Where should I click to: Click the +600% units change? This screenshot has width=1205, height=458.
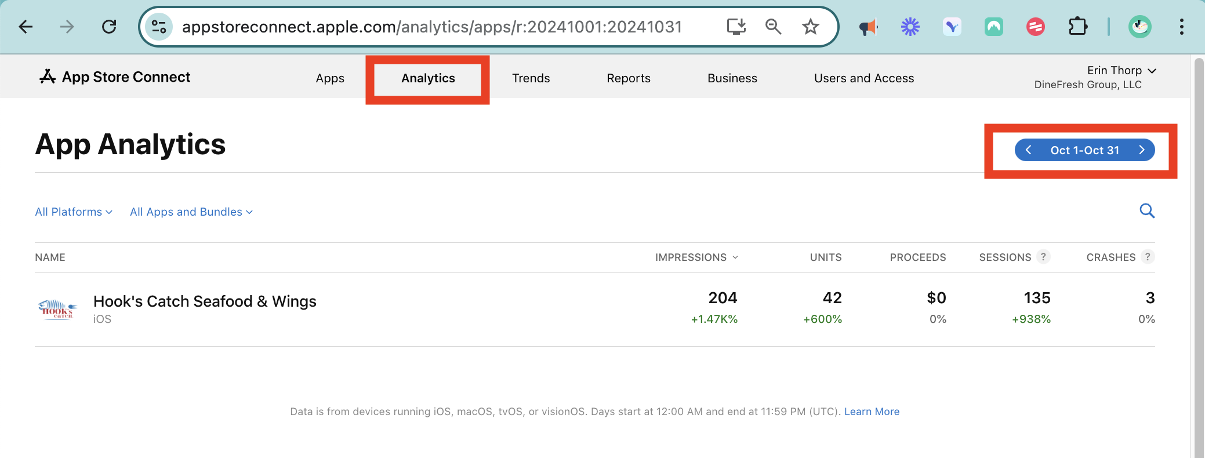coord(822,319)
